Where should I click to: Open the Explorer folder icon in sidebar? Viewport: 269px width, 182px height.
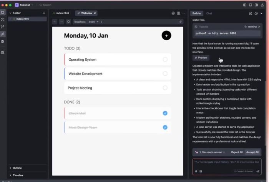click(3, 12)
